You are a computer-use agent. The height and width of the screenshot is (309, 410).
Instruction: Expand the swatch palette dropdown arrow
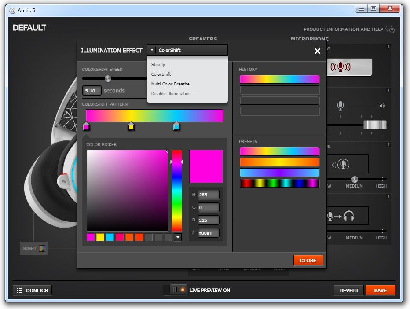[x=178, y=237]
